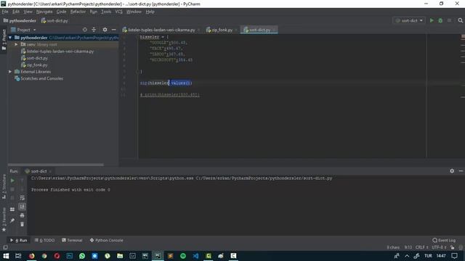
Task: Open the TODO tool window
Action: click(44, 240)
